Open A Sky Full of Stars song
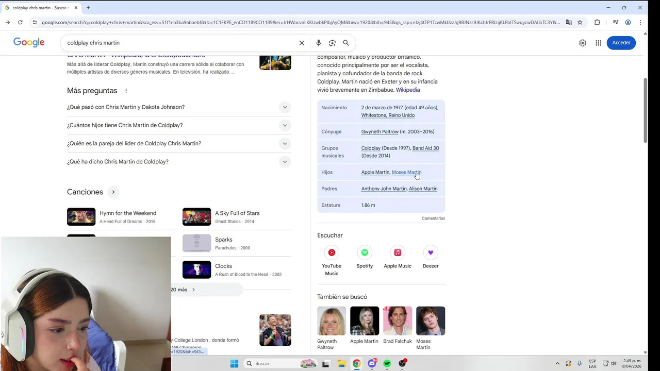 point(237,217)
